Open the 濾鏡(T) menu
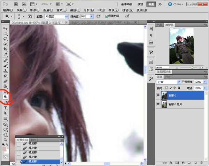Image resolution: width=209 pixels, height=166 pixels. pyautogui.click(x=75, y=10)
